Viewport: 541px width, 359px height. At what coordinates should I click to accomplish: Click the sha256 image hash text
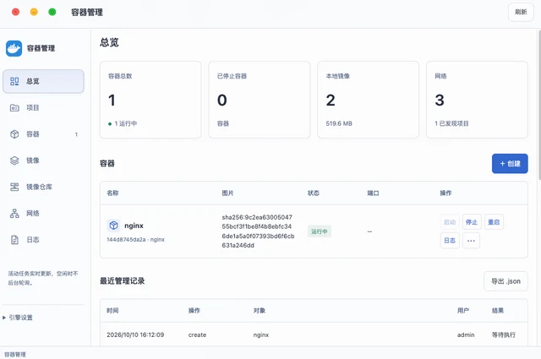tap(258, 231)
